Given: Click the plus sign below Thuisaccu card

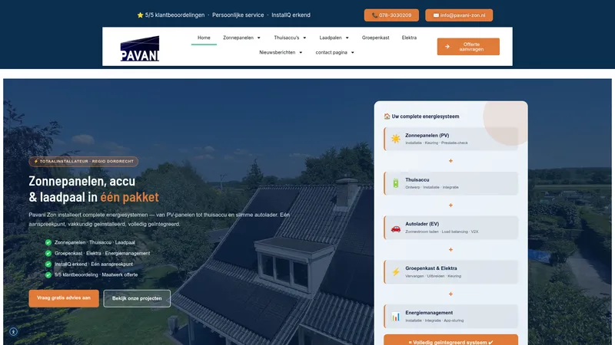Looking at the screenshot, I should point(450,205).
